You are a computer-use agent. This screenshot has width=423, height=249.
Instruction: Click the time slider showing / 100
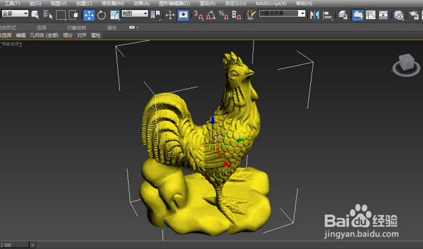click(14, 245)
